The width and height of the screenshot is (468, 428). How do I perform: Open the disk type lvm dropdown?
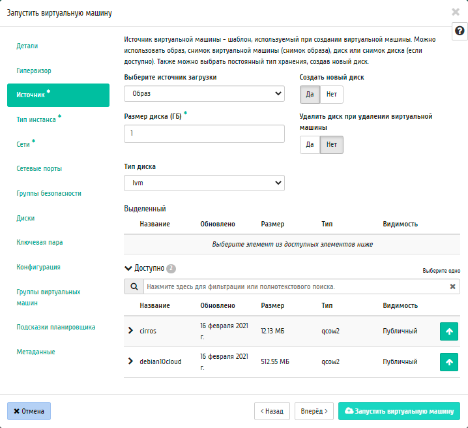[204, 183]
